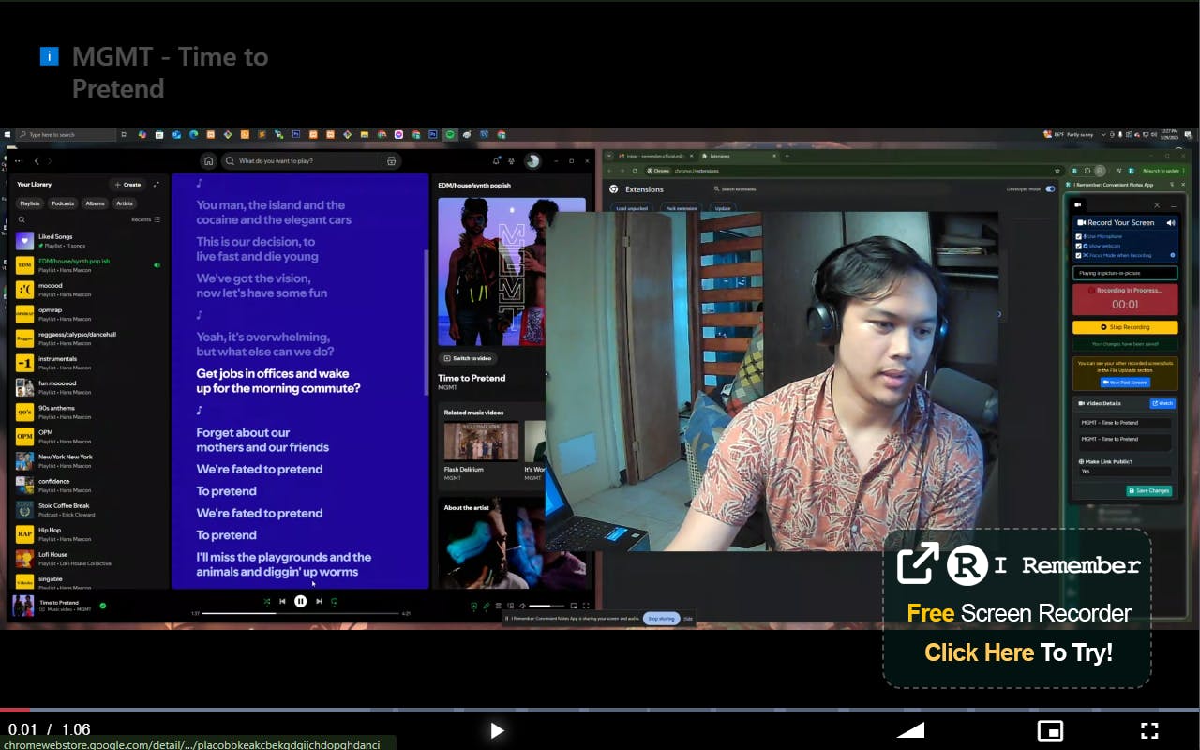Toggle Spotify repeat
The image size is (1200, 750).
(x=334, y=602)
